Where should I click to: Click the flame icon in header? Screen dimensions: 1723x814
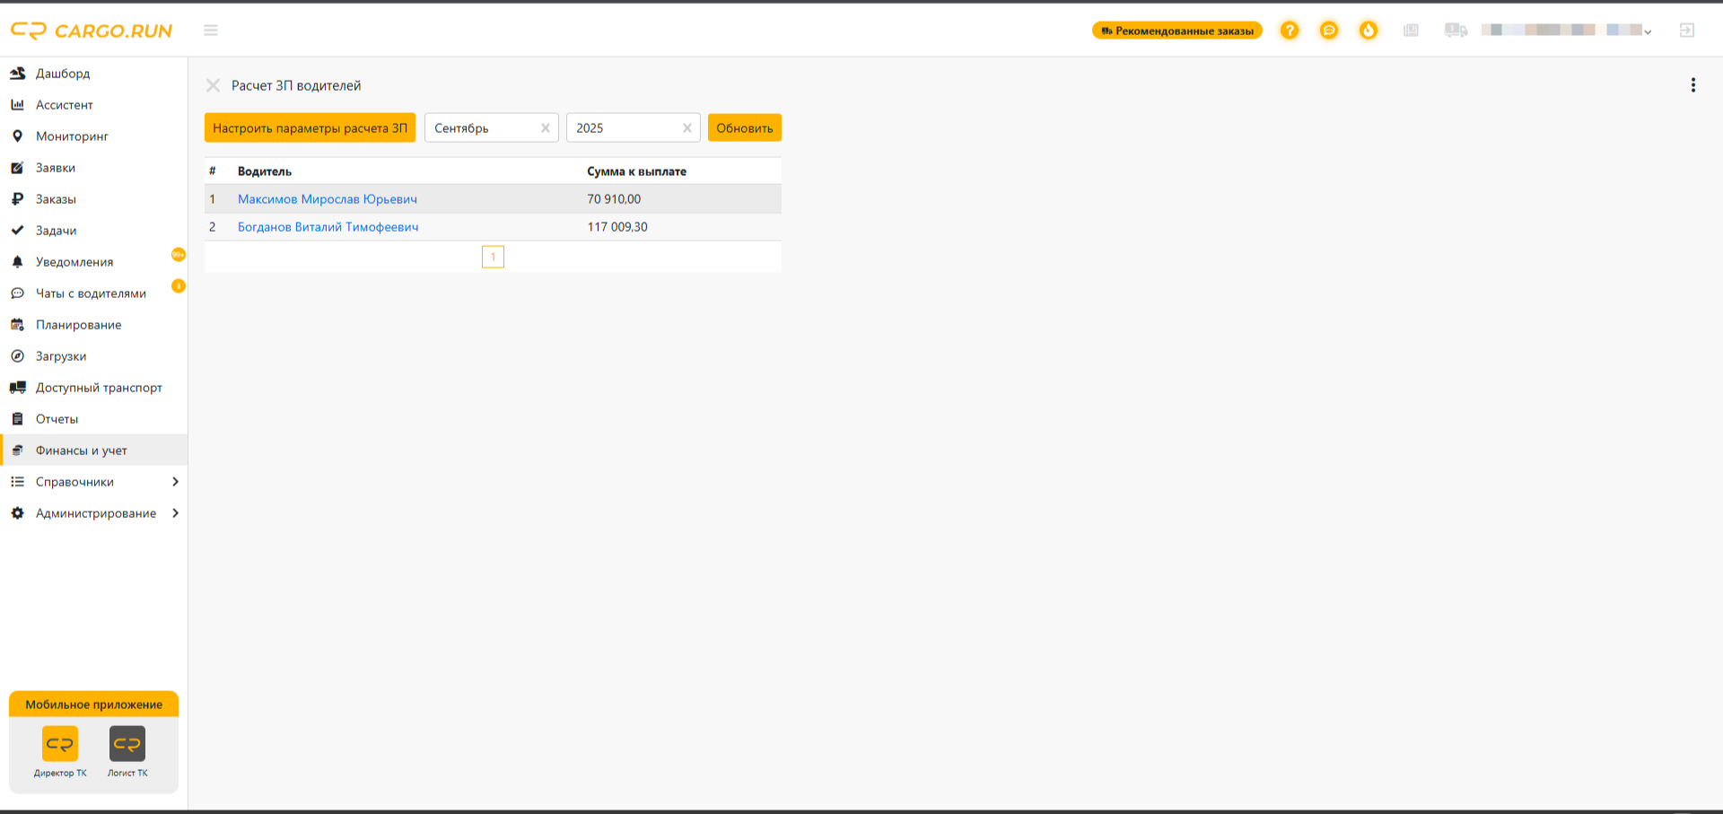click(x=1369, y=31)
